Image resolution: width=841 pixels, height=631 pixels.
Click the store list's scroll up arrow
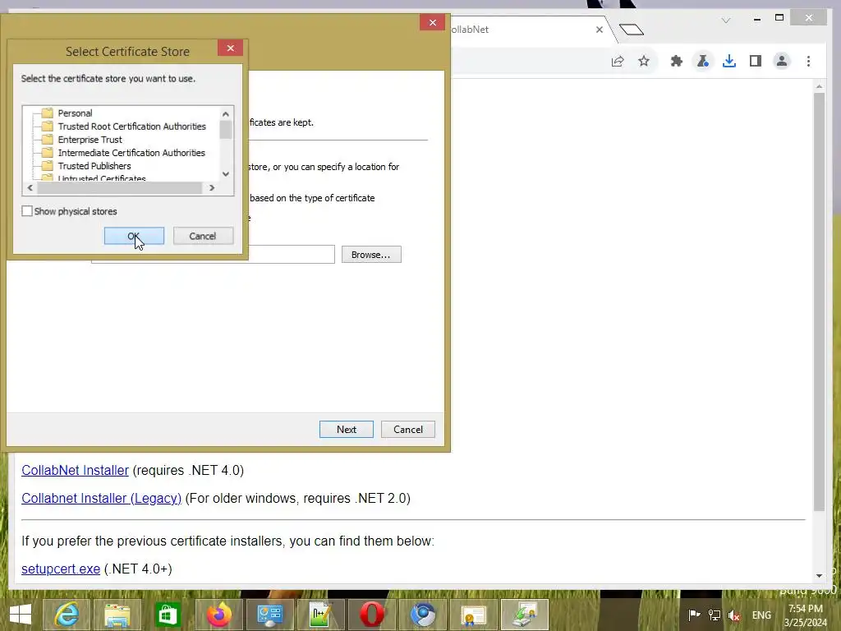(226, 113)
